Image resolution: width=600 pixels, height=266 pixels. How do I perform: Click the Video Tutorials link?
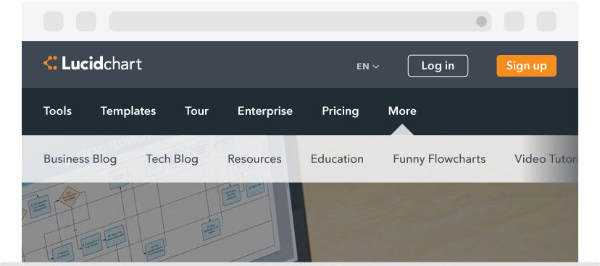click(x=546, y=159)
